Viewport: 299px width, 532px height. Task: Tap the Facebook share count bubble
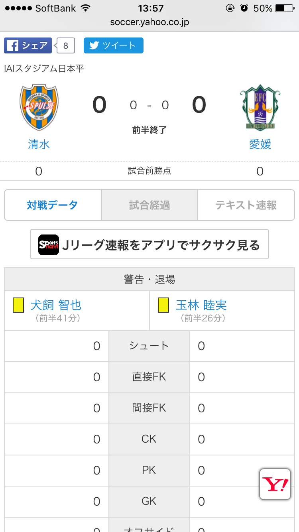tap(65, 46)
